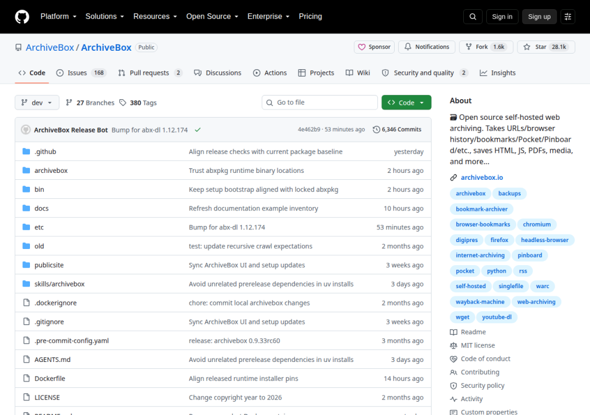Click the Sign in button

click(x=502, y=17)
